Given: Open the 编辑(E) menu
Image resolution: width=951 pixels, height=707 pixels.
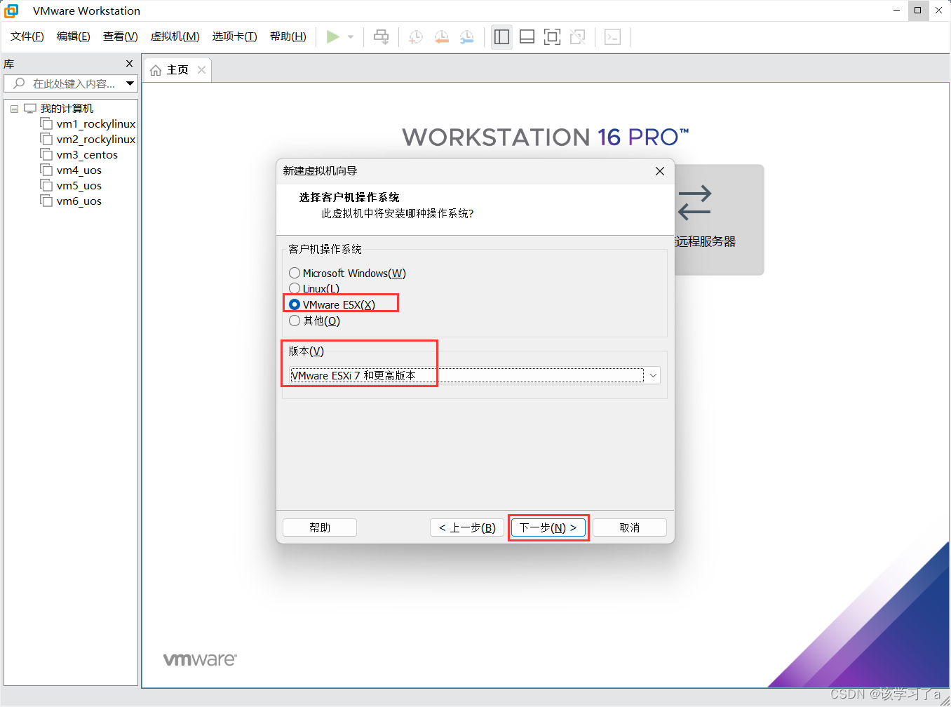Looking at the screenshot, I should (74, 36).
